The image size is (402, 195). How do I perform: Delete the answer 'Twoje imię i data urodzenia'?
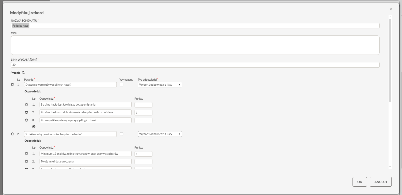(x=27, y=161)
